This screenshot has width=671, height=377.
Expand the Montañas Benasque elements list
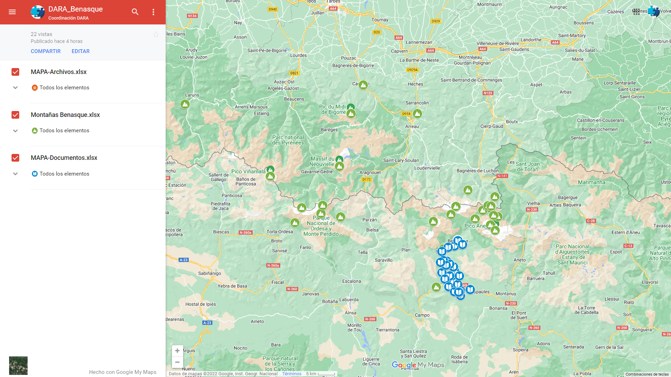tap(15, 131)
